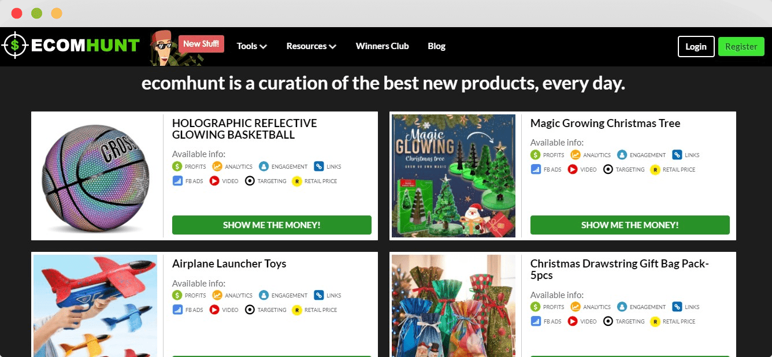
Task: Go to the Blog menu item
Action: pos(436,46)
